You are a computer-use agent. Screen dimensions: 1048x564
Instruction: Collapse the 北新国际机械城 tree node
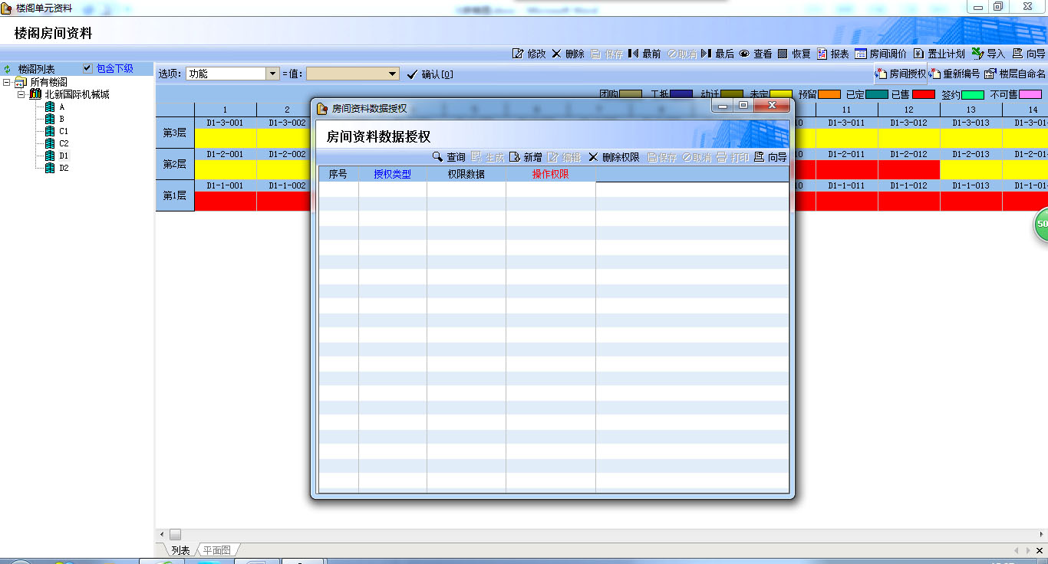21,94
